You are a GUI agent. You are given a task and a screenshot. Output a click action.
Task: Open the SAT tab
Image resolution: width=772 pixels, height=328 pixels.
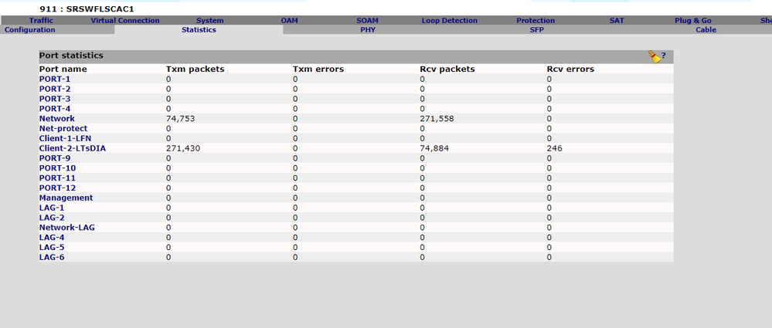[617, 21]
